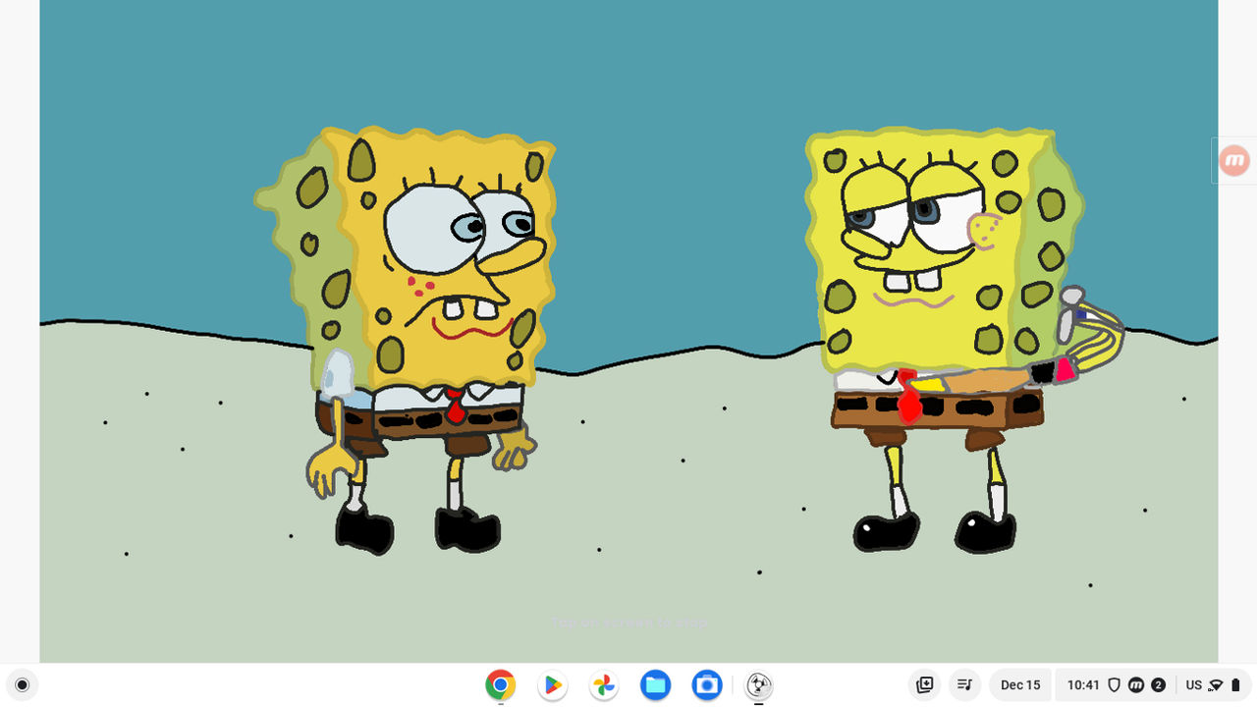Open Google Photos from the shelf
The width and height of the screenshot is (1257, 707).
pos(603,684)
